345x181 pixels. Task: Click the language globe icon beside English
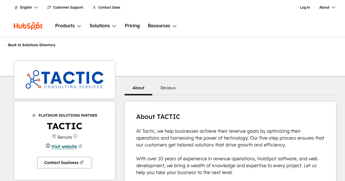click(16, 7)
